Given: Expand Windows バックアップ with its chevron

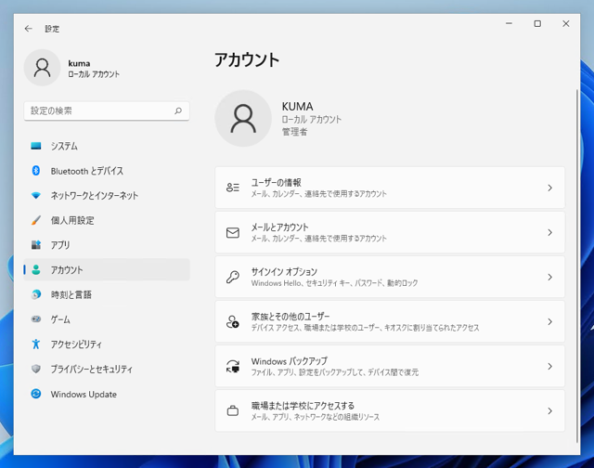Looking at the screenshot, I should point(550,367).
